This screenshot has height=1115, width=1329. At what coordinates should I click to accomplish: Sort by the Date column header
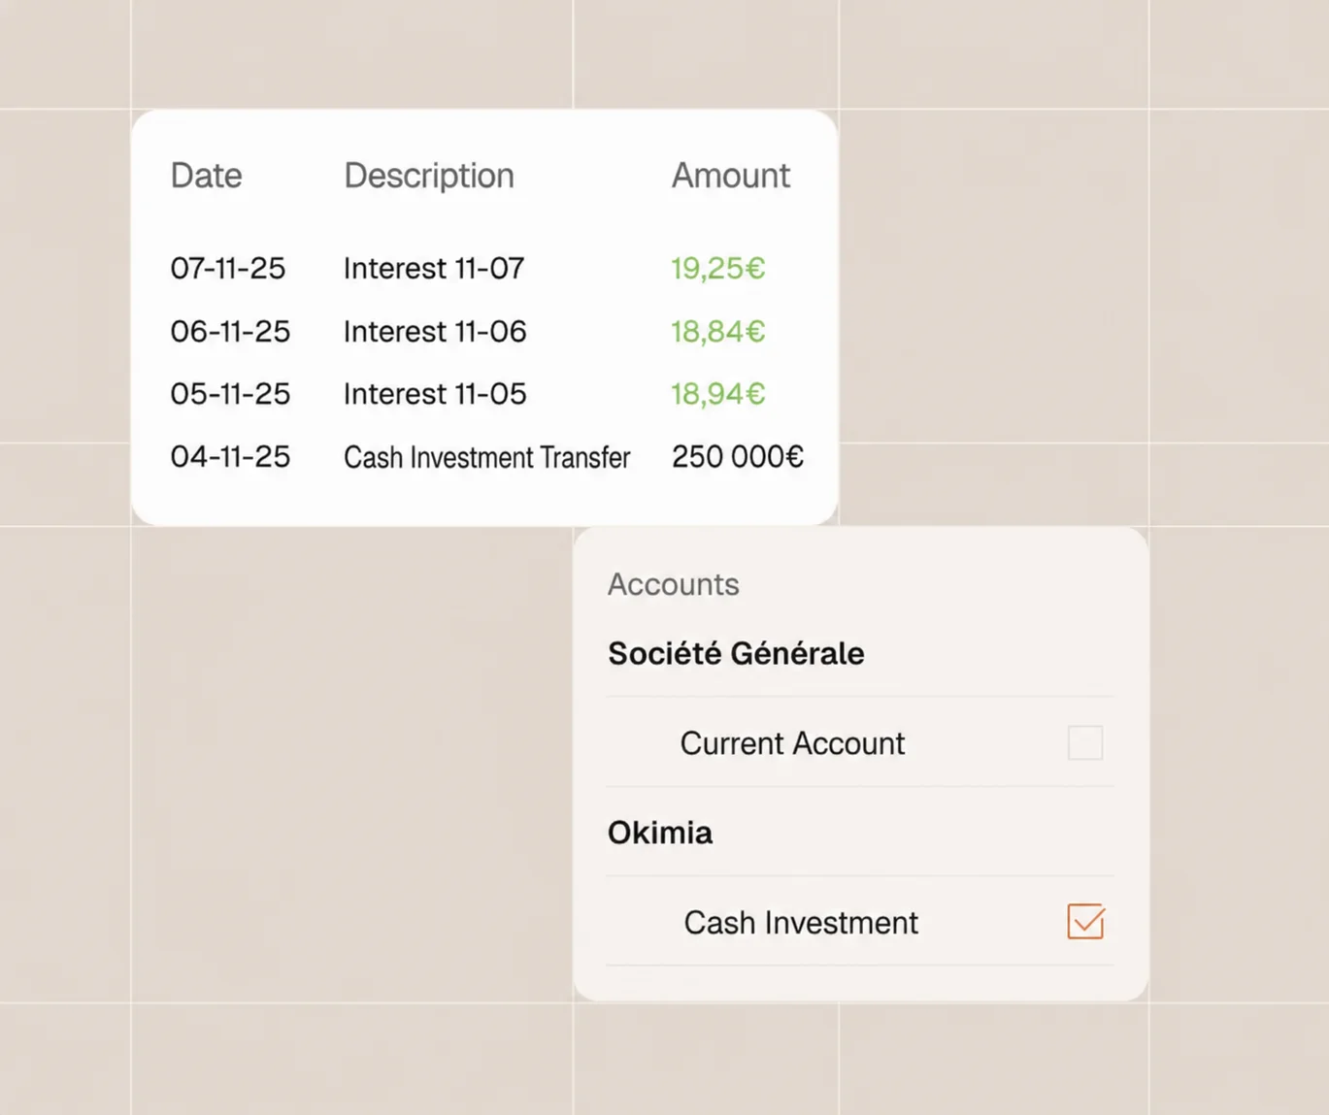pos(206,176)
